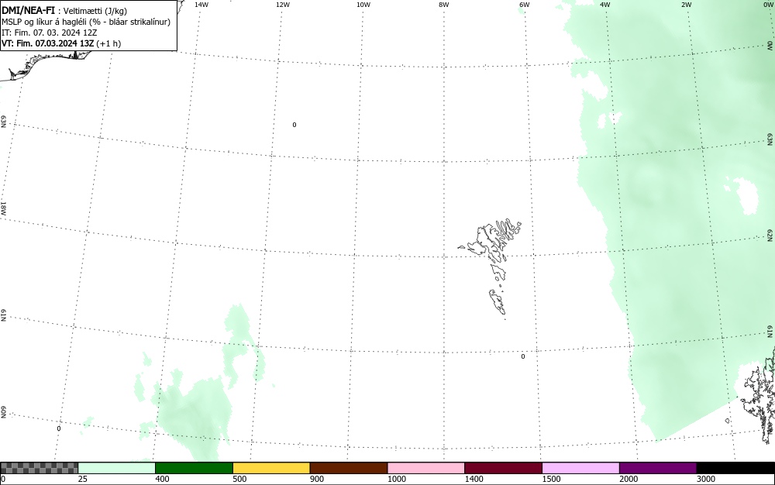Click the dark green 400 legend swatch
775x485 pixels.
tap(194, 468)
